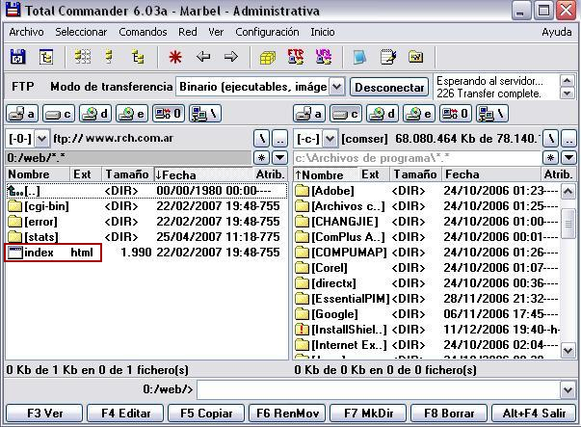This screenshot has width=581, height=427.
Task: Open transfer mode Binario dropdown
Action: [336, 87]
